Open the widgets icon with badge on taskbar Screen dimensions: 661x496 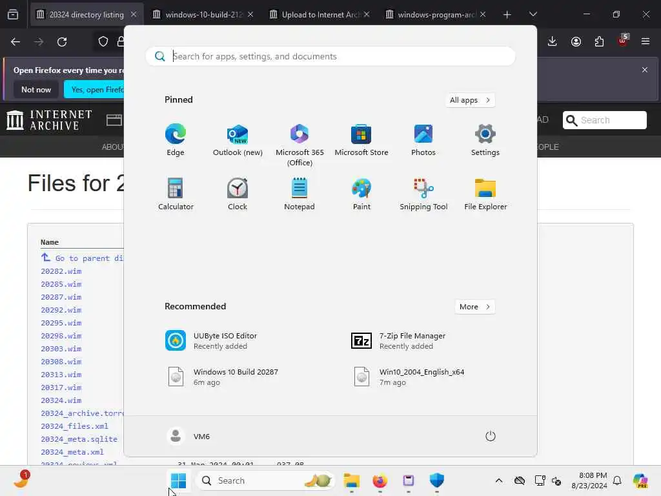point(21,480)
